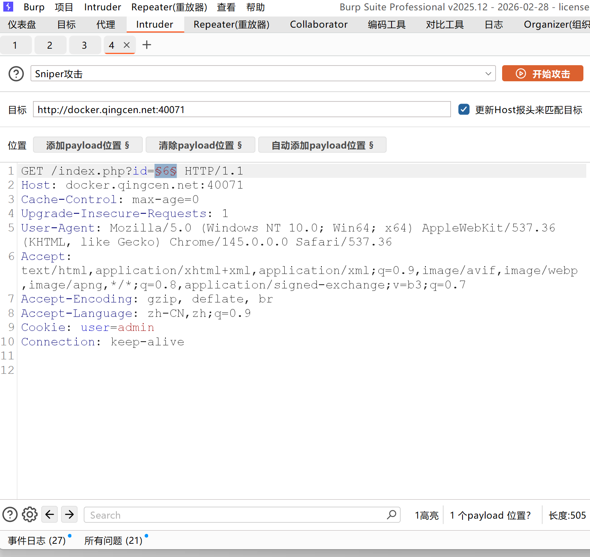Click the Accept-Language header line
590x557 pixels.
pyautogui.click(x=136, y=313)
